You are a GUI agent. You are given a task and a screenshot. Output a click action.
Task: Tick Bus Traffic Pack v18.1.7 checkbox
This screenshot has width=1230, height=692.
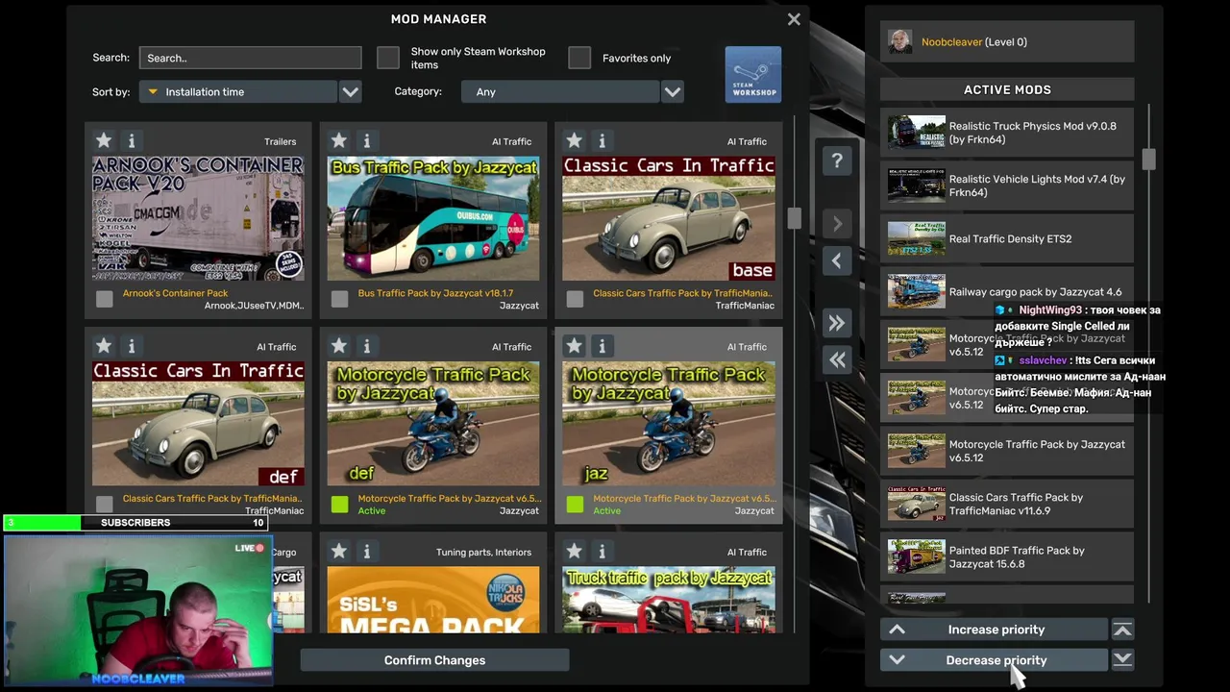click(339, 299)
